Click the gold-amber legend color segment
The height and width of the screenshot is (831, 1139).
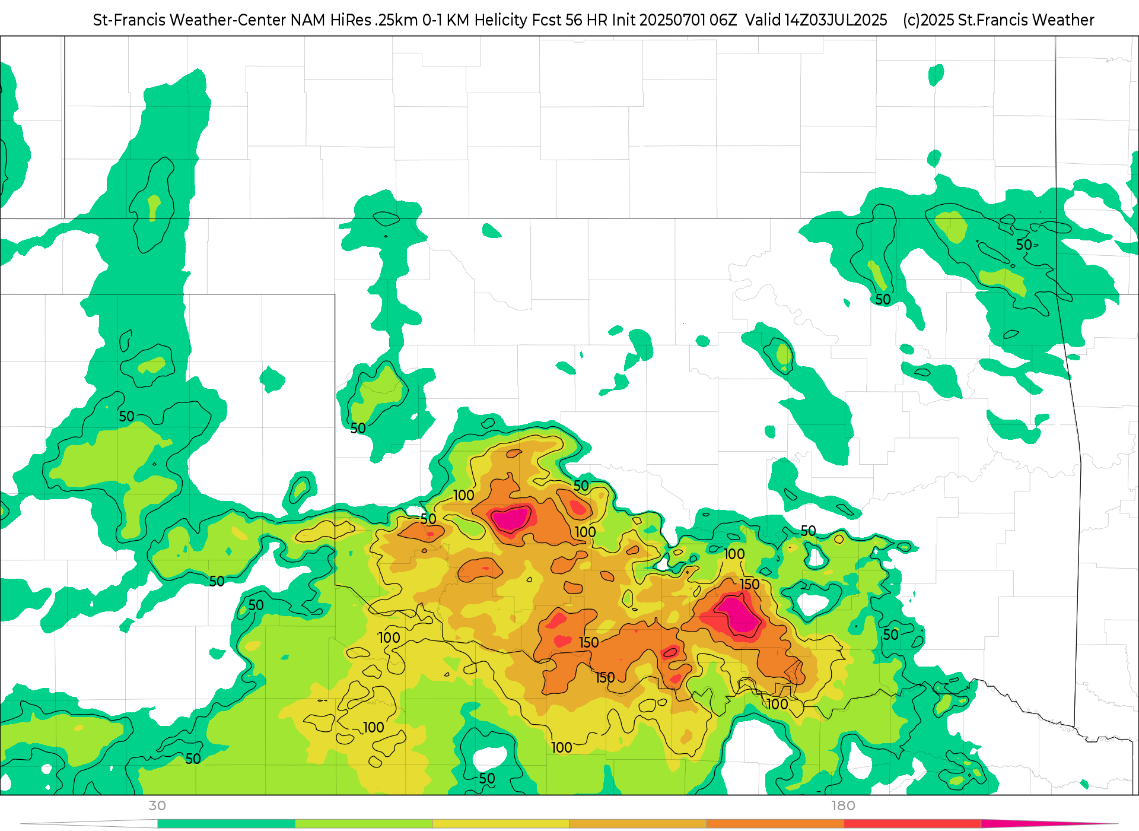pos(638,824)
